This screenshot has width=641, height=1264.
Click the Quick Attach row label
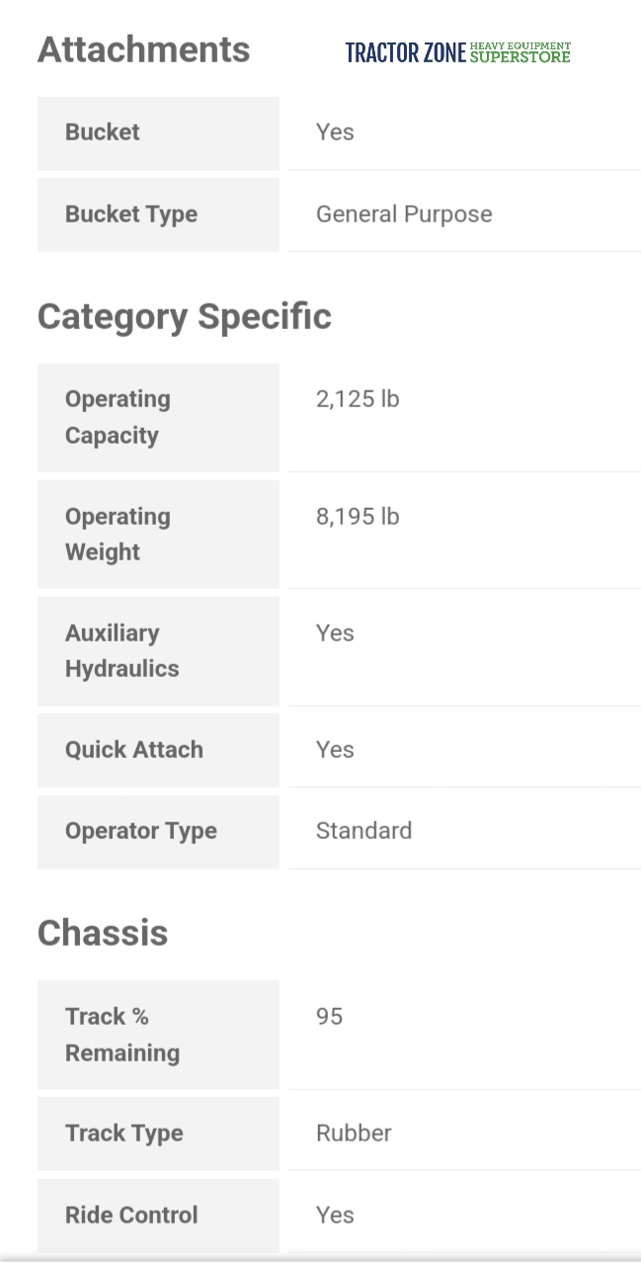click(x=134, y=750)
